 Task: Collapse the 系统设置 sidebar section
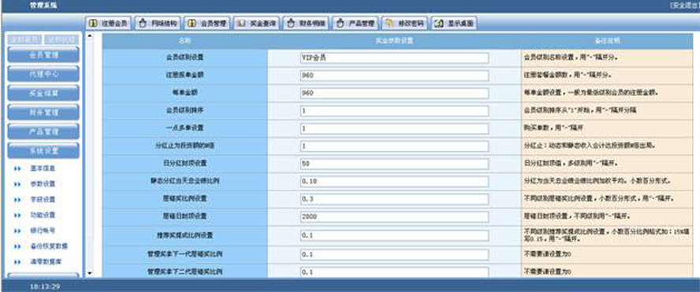coord(43,150)
